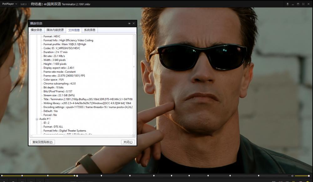Select the 'Forced : No' row
This screenshot has height=182, width=313.
point(50,115)
